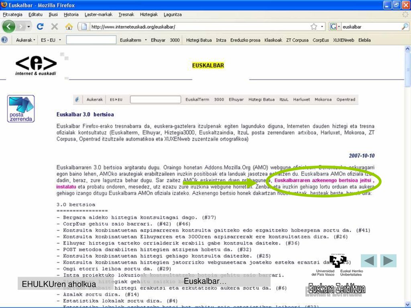411x308 pixels.
Task: Reload the page with the blue arrow
Action: [x=40, y=26]
